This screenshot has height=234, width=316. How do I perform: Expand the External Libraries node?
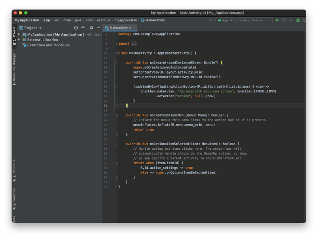tap(19, 40)
